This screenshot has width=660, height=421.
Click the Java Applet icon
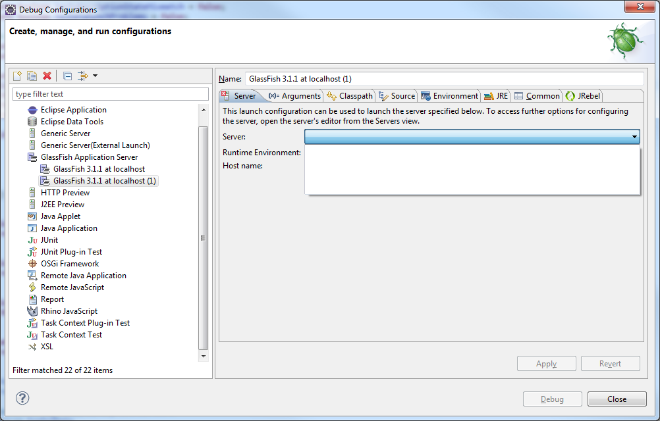[x=32, y=216]
